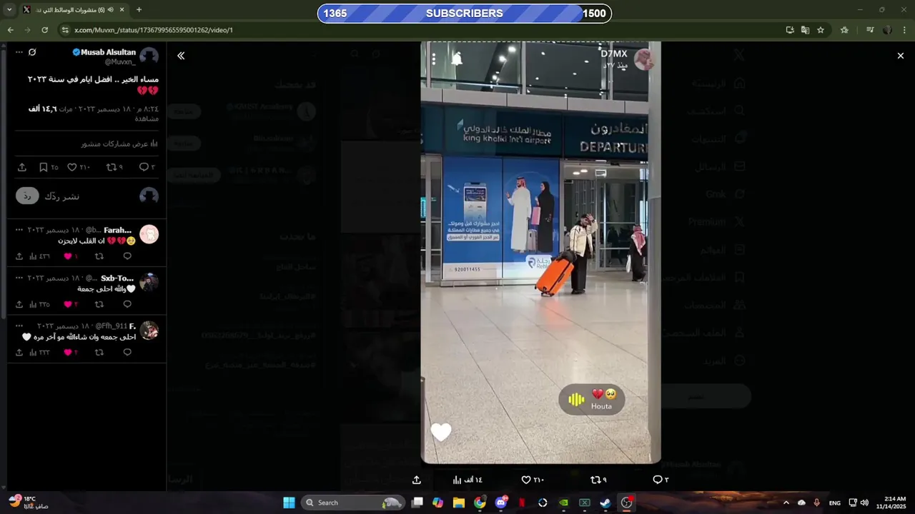The height and width of the screenshot is (514, 915).
Task: Click the Windows taskbar Search box
Action: [x=352, y=503]
